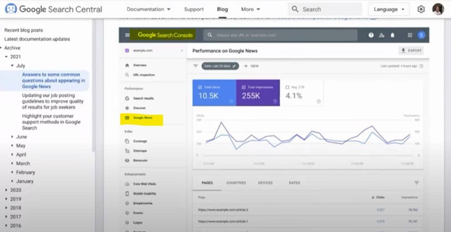Screen dimensions: 451x232
Task: Click the Search results G icon
Action: click(x=127, y=98)
